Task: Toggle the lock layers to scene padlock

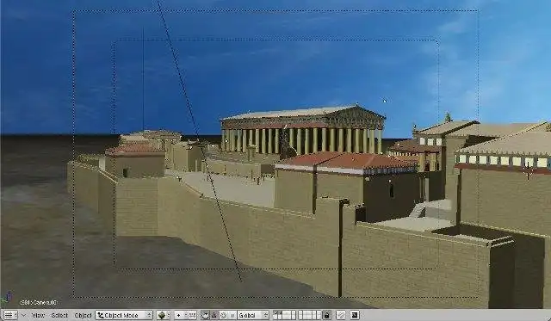Action: click(x=327, y=315)
